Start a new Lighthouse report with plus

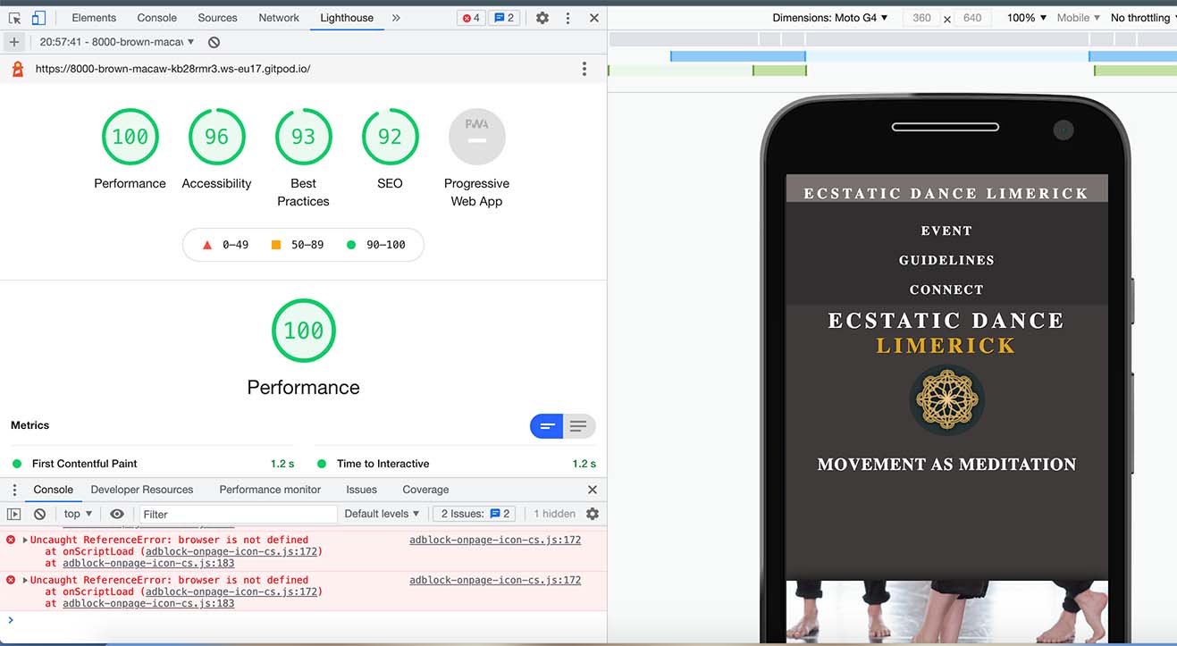pos(13,42)
